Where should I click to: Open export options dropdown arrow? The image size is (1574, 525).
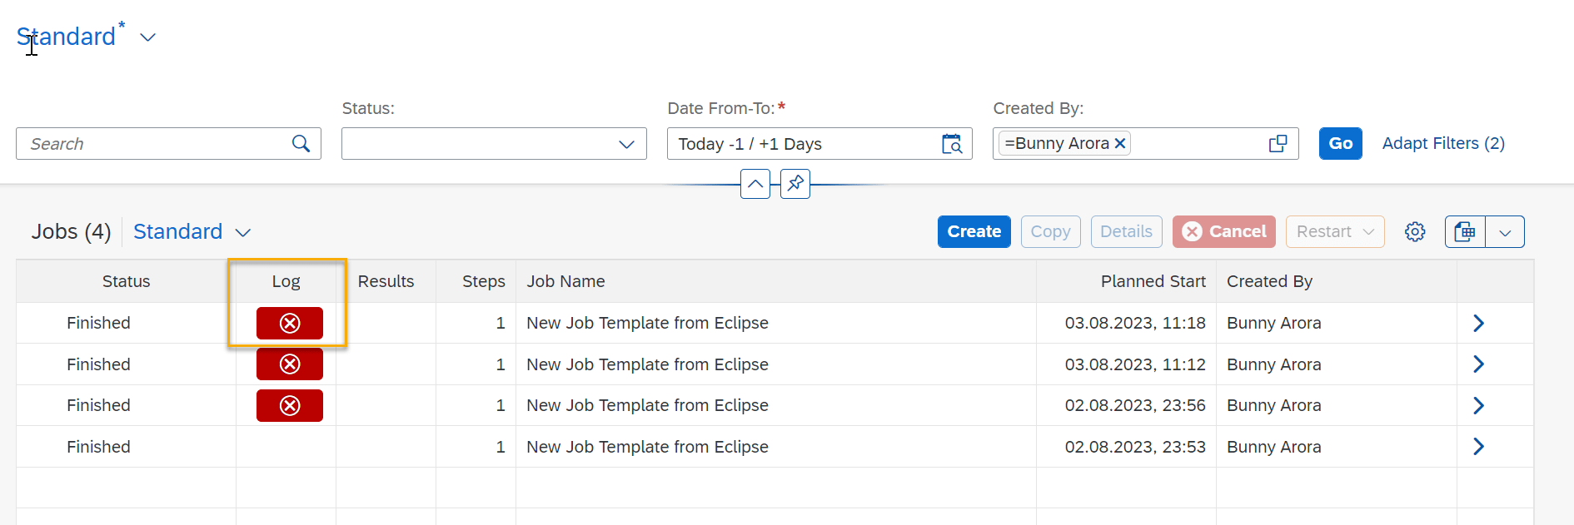(1505, 231)
